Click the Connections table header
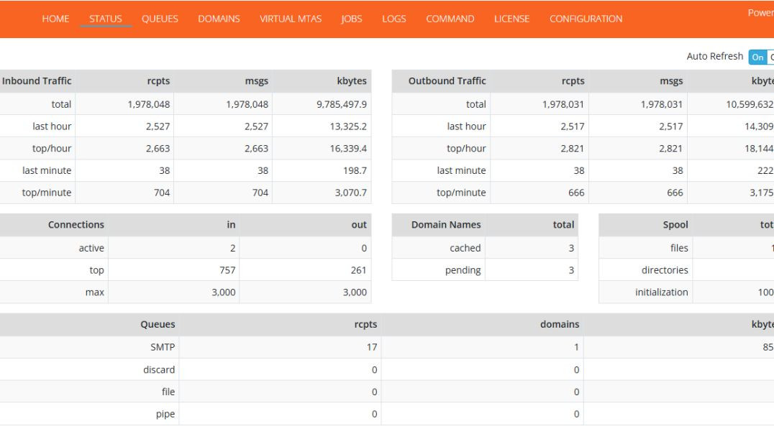Screen dimensions: 774x434 pos(76,225)
